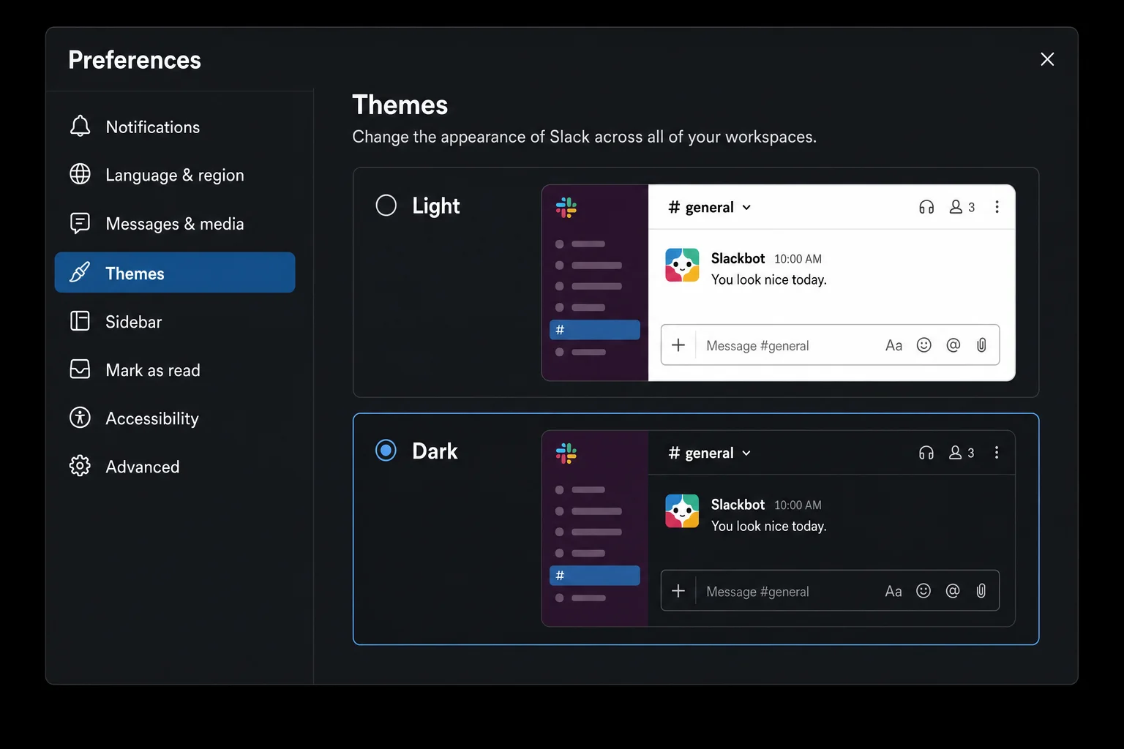Screen dimensions: 1124x749
Task: Click the @ mention icon in Dark preview
Action: [x=953, y=591]
